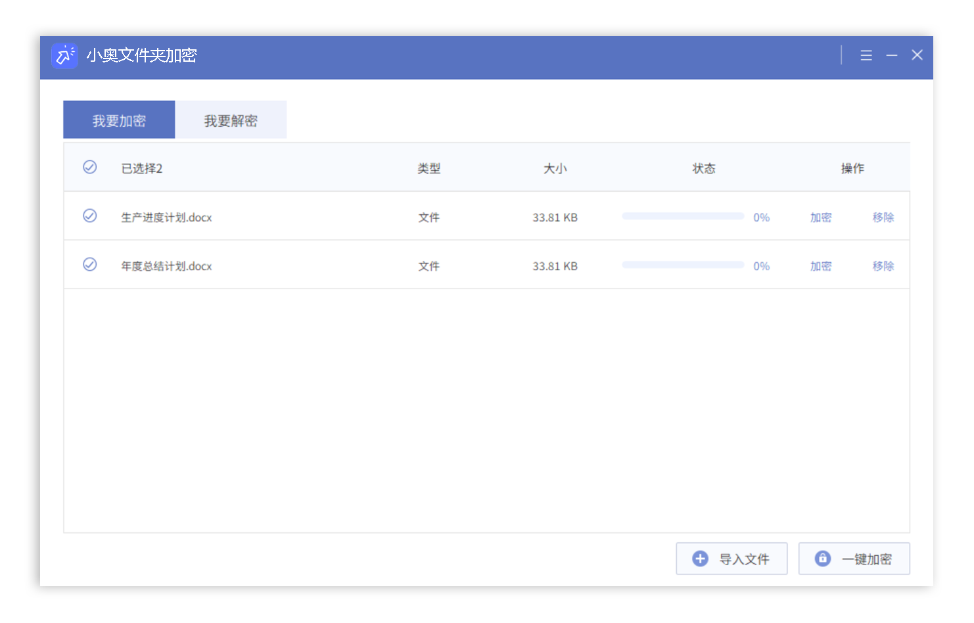Click the lock icon on 一键加密
Image resolution: width=974 pixels, height=623 pixels.
822,559
